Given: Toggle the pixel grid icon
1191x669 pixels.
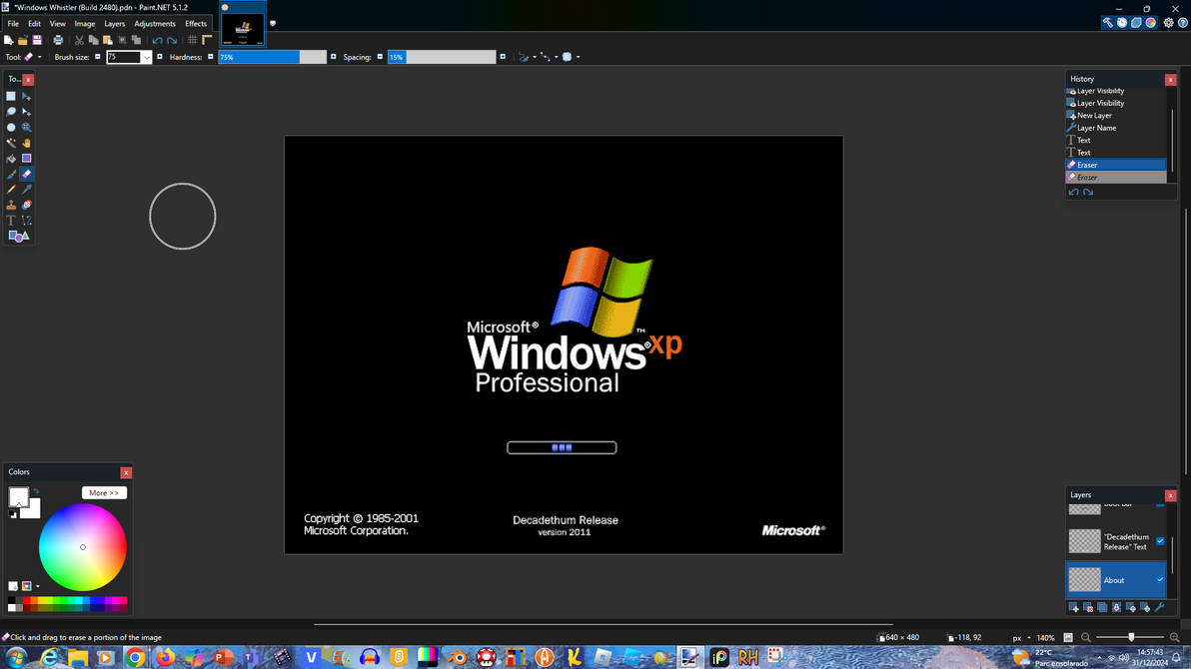Looking at the screenshot, I should point(192,40).
